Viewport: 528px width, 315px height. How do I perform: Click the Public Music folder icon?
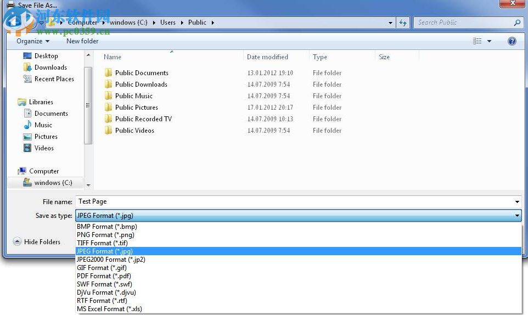109,95
